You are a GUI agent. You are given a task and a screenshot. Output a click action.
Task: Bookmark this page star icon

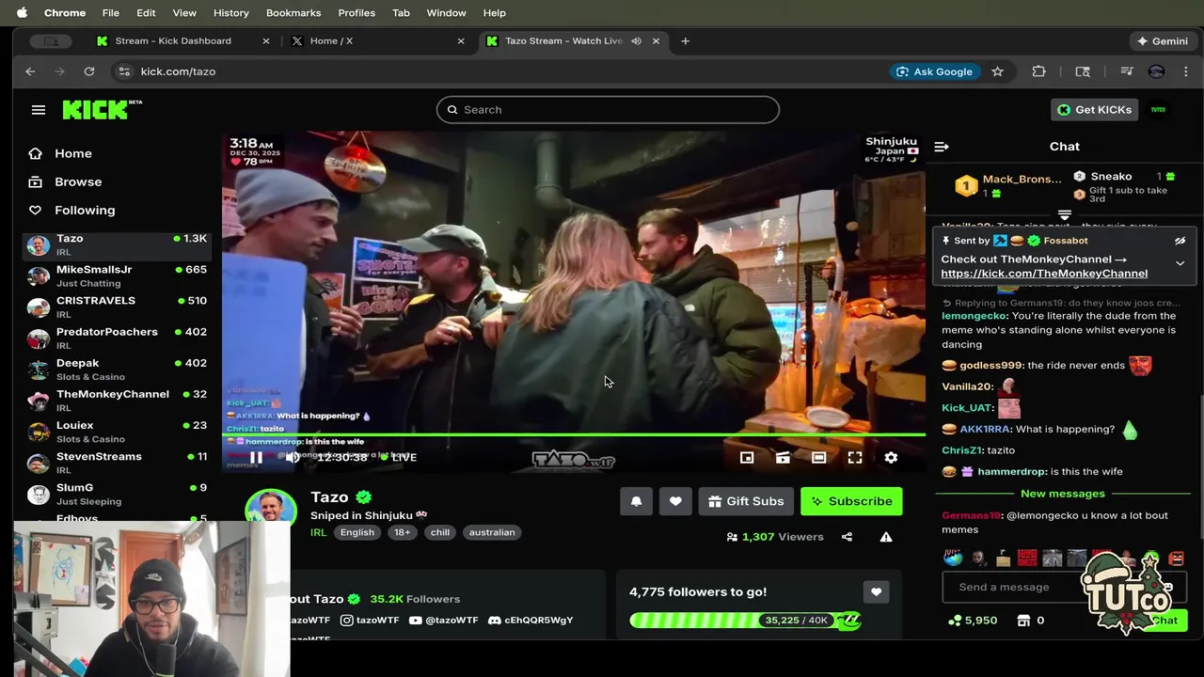click(x=997, y=71)
